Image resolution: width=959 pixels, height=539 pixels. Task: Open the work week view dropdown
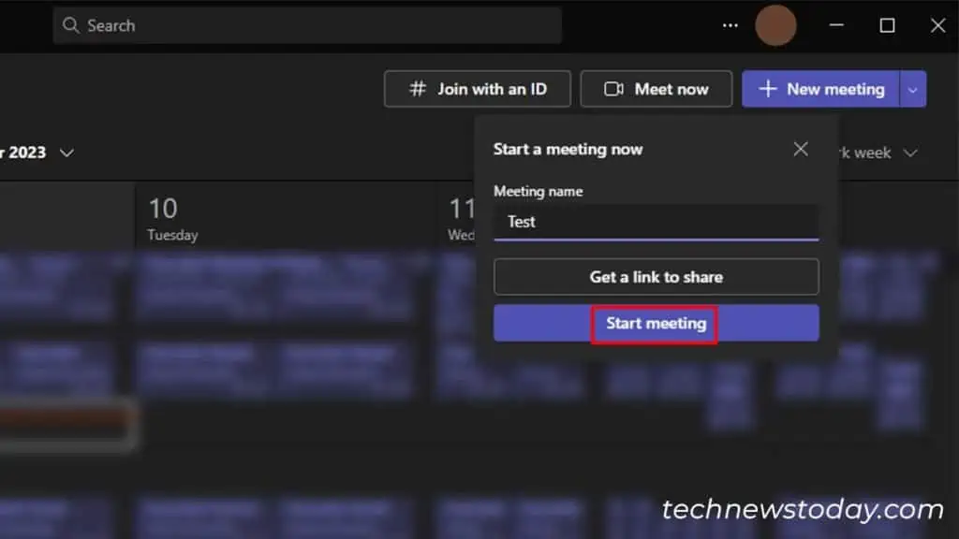click(x=909, y=153)
